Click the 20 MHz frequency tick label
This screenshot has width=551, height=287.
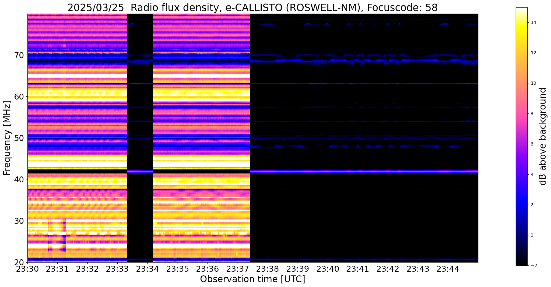(19, 262)
